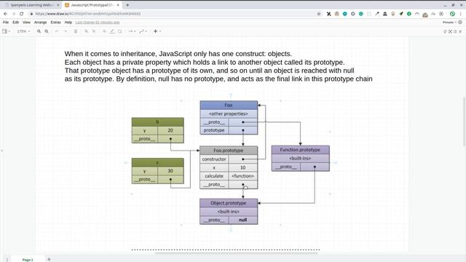Click the collapse icon at far right toolbar
This screenshot has width=466, height=262.
[460, 31]
